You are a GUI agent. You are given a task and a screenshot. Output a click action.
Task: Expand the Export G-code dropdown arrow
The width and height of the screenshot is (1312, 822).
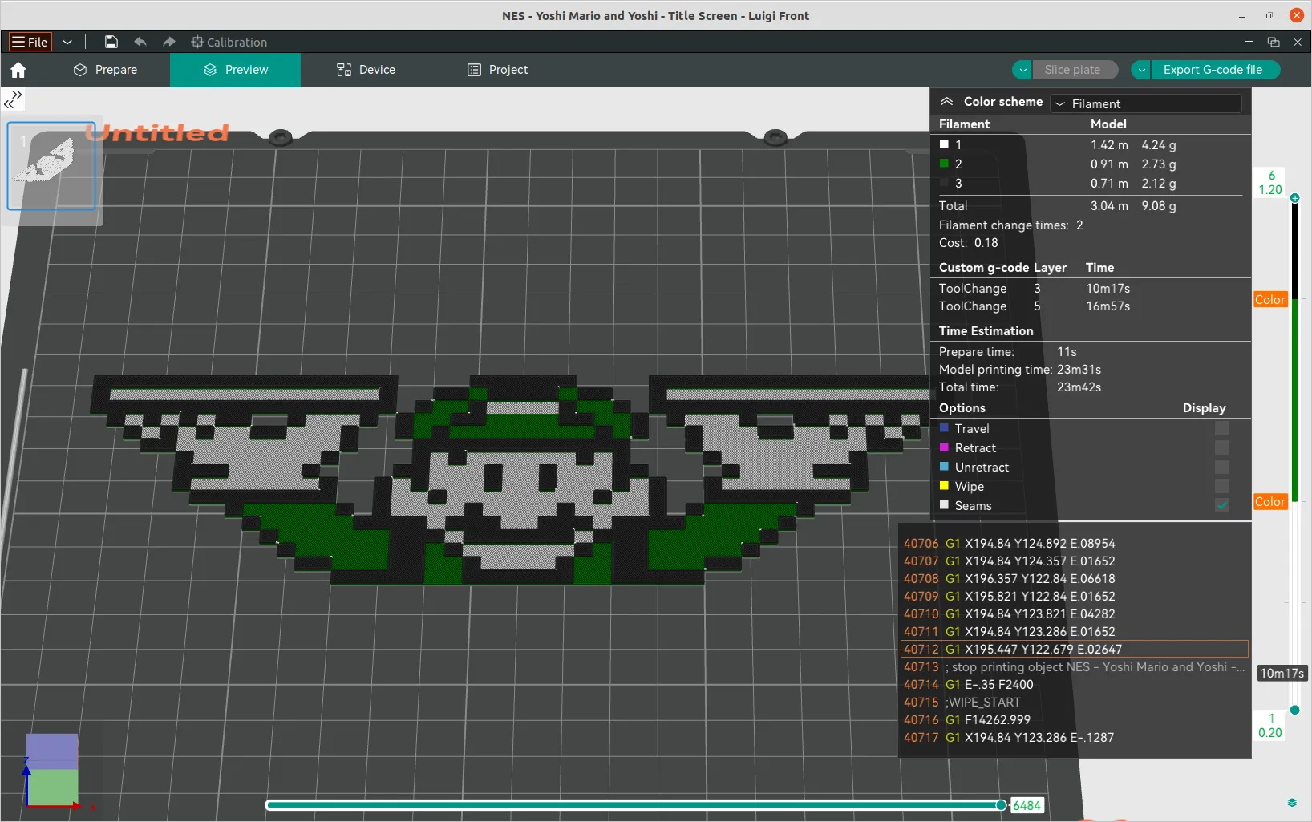pyautogui.click(x=1141, y=70)
